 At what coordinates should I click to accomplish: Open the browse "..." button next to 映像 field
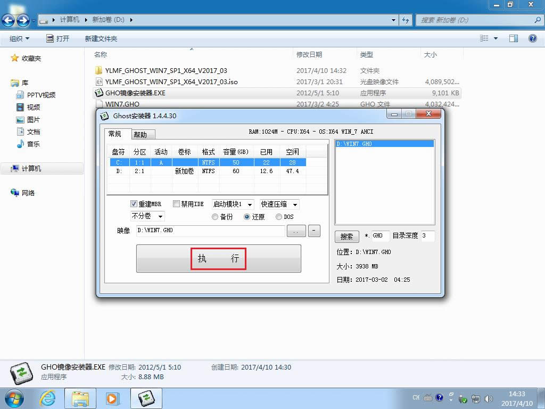pyautogui.click(x=296, y=231)
